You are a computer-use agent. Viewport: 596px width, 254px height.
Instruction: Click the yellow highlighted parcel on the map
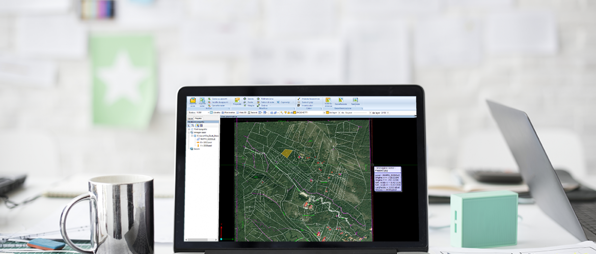click(x=287, y=153)
